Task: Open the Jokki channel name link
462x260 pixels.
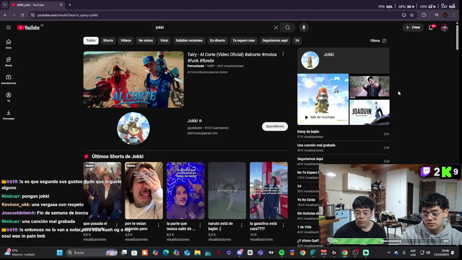Action: (192, 121)
